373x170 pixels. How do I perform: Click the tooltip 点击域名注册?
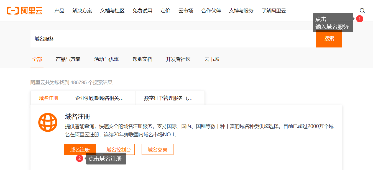tap(106, 158)
